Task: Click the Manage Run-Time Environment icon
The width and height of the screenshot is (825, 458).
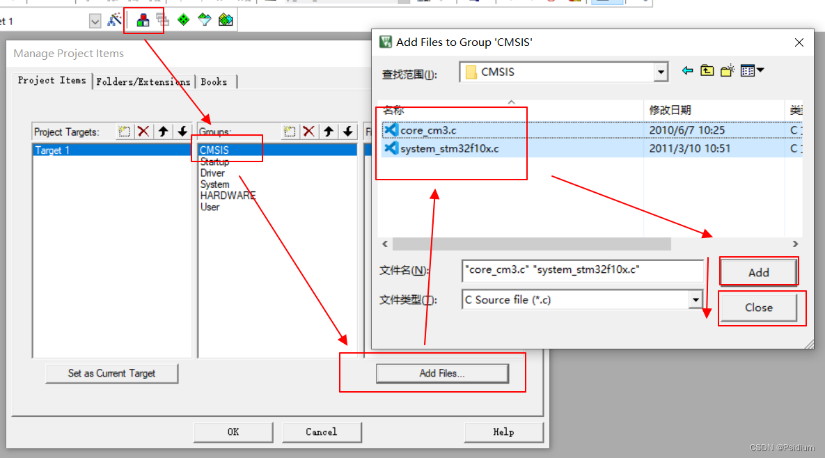Action: (x=204, y=20)
